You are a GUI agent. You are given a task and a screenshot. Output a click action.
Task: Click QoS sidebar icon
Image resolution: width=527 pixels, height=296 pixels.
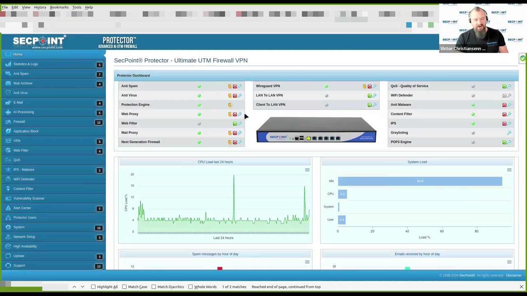tap(8, 160)
